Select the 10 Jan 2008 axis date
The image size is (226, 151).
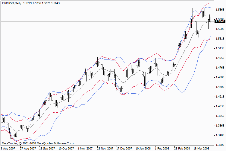pyautogui.click(x=143, y=148)
